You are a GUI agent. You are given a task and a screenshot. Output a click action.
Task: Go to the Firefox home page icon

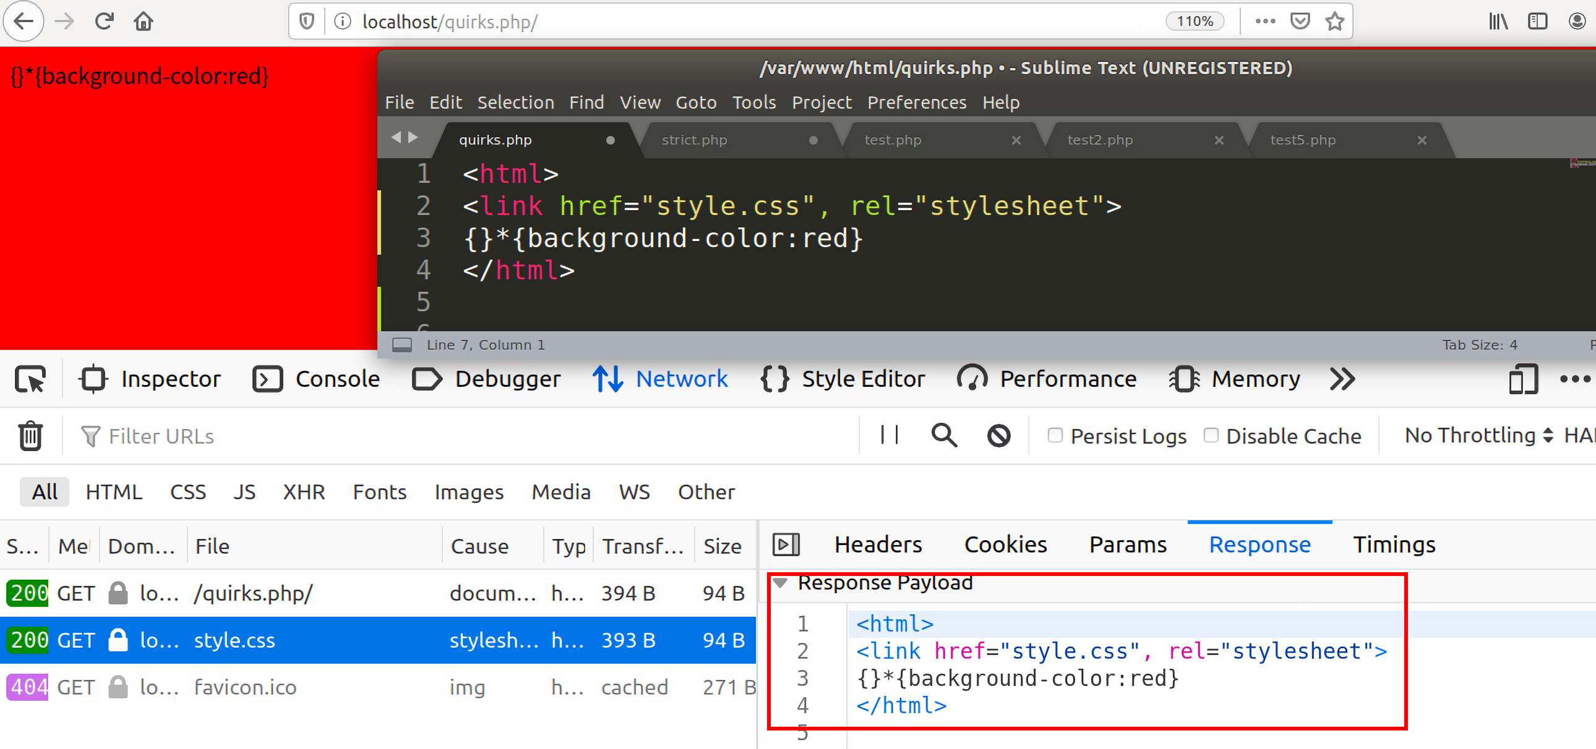coord(144,22)
